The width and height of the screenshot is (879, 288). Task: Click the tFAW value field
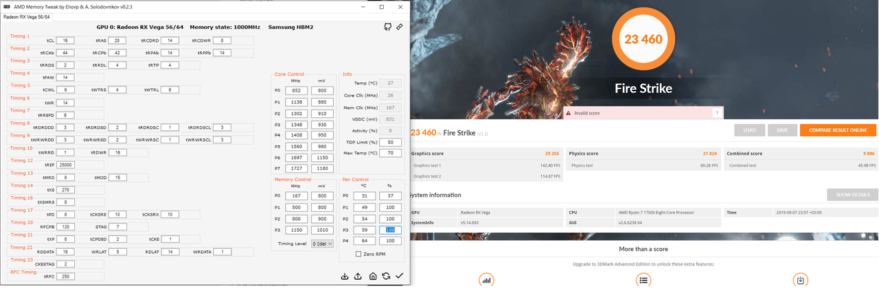point(65,77)
